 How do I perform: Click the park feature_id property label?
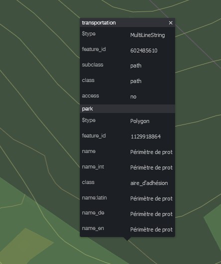94,136
